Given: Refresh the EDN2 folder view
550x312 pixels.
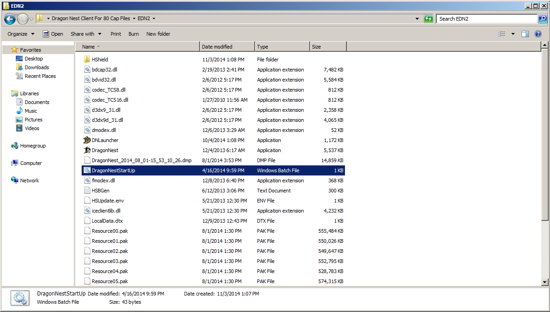Looking at the screenshot, I should point(428,19).
